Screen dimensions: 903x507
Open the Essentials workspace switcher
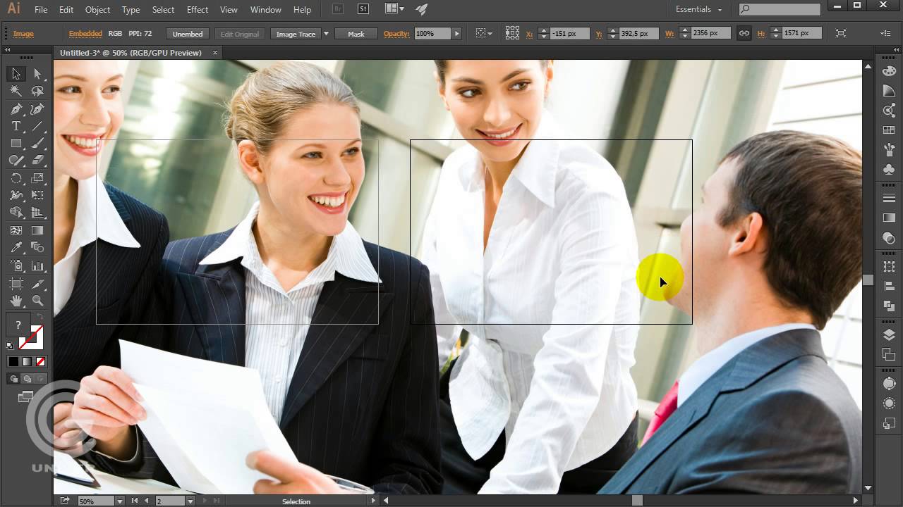699,9
